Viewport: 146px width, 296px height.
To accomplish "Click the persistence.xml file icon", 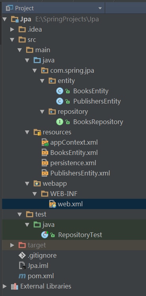I will 45,163.
